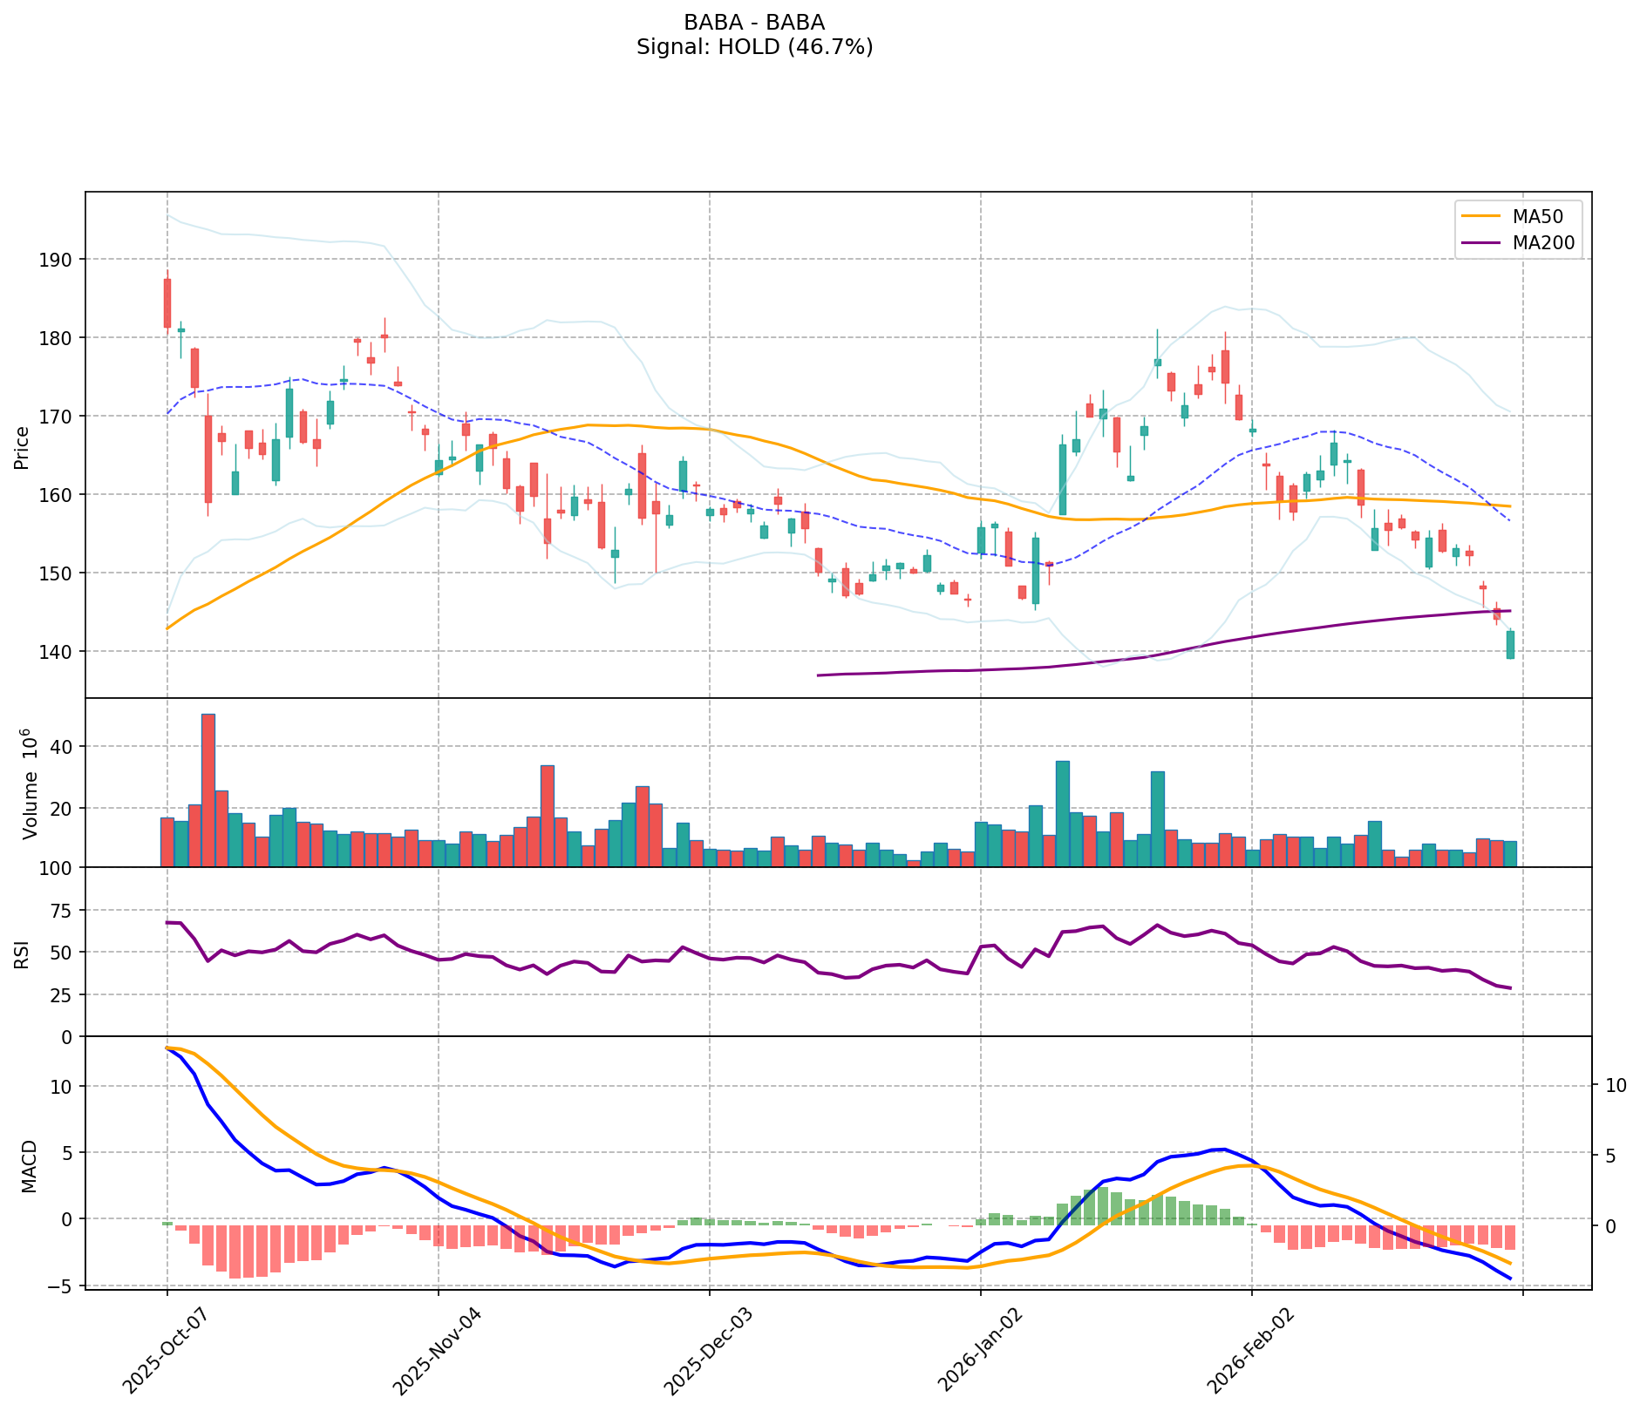Click the tallest red volume bar
Image resolution: width=1640 pixels, height=1411 pixels.
208,790
